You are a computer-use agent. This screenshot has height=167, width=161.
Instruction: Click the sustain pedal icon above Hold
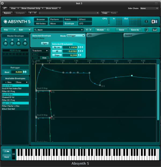point(7,151)
